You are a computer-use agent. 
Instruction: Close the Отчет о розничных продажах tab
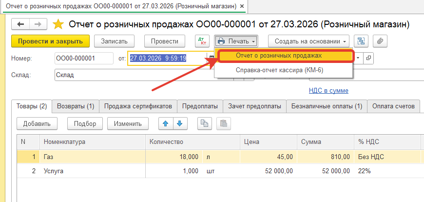242,6
